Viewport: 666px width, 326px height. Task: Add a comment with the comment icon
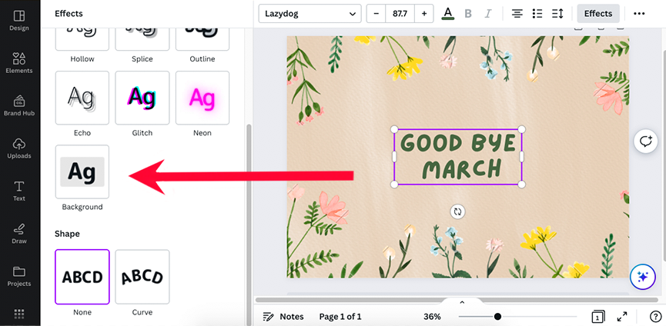pos(646,141)
